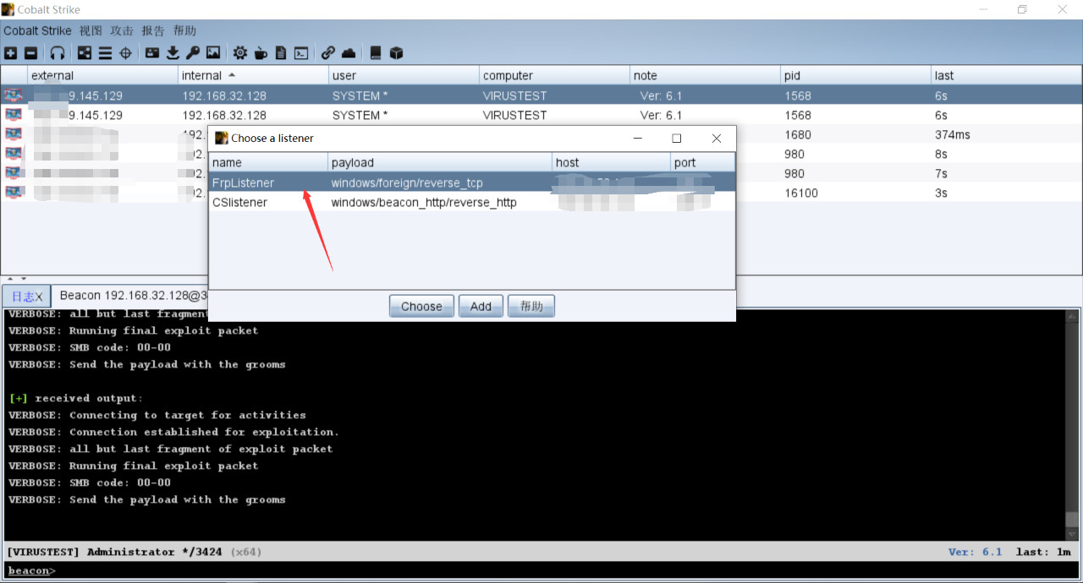Click the 帮助 button in listener dialog

coord(531,306)
